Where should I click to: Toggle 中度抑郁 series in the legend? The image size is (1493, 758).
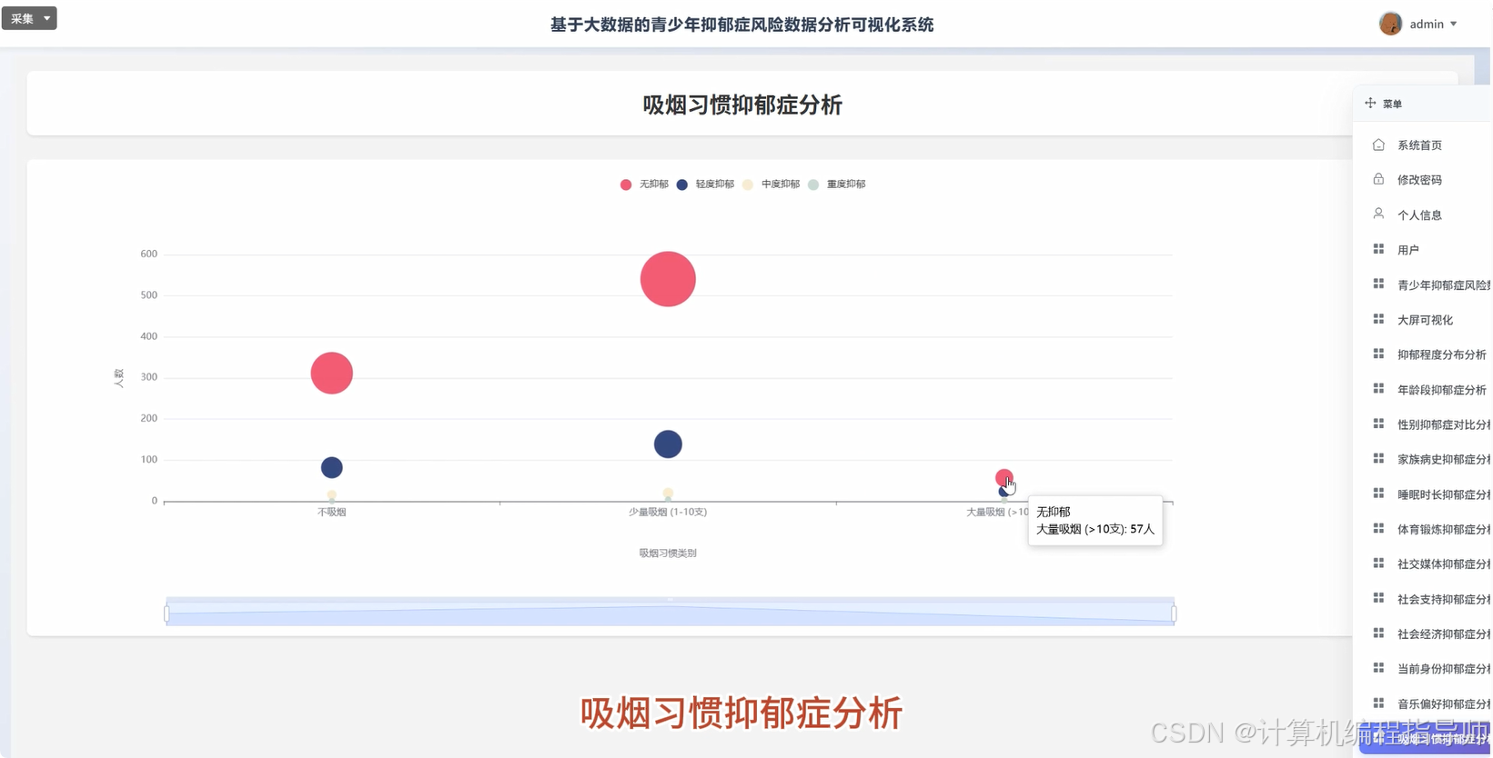pos(771,185)
